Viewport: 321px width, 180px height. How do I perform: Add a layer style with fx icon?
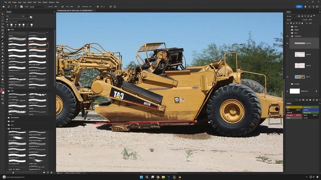pos(300,100)
